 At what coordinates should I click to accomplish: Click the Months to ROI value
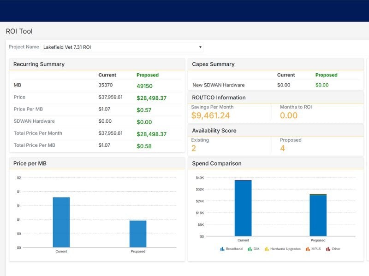tap(289, 115)
